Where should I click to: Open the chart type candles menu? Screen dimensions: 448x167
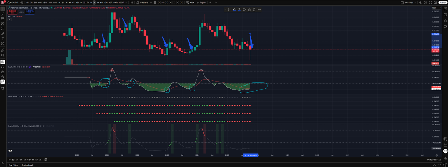[131, 3]
